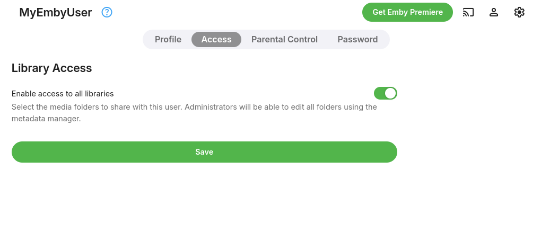Image resolution: width=541 pixels, height=241 pixels.
Task: Go to the Password tab
Action: 357,40
